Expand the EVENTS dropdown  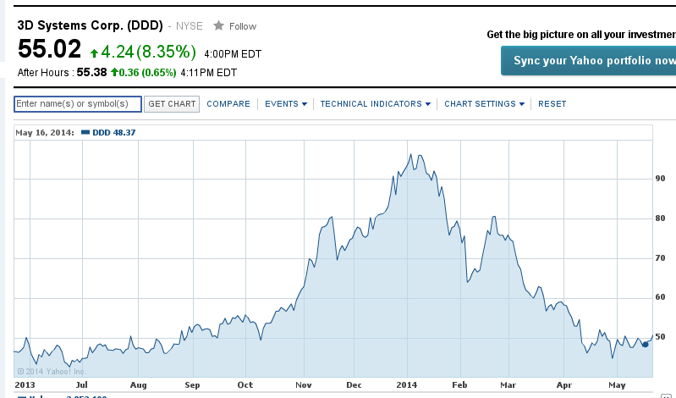(286, 104)
